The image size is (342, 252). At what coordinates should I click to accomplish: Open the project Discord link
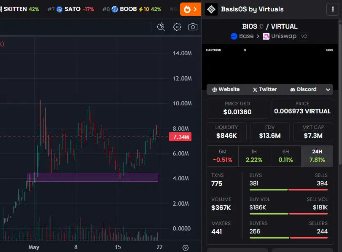point(303,89)
